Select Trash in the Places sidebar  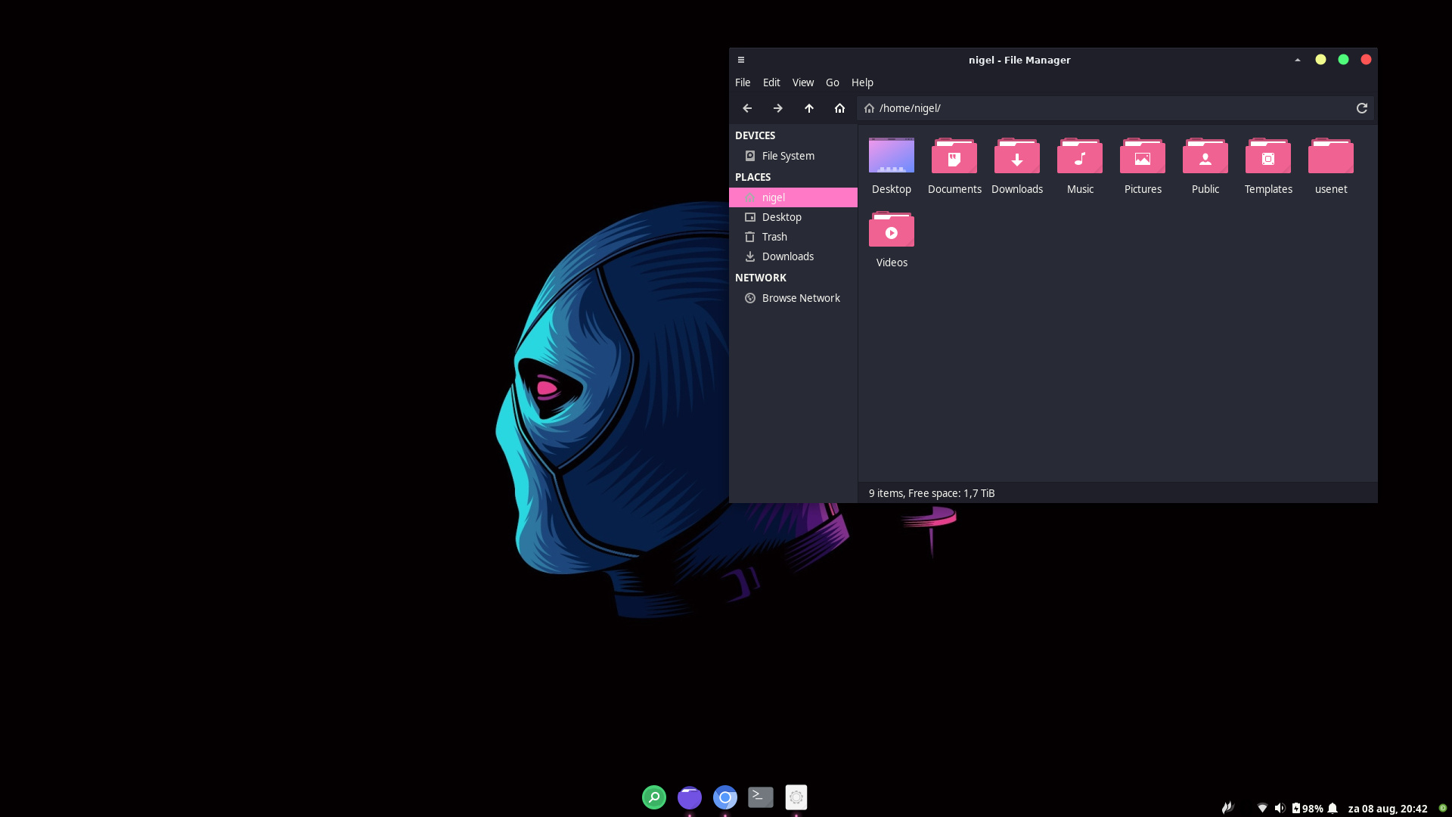774,237
